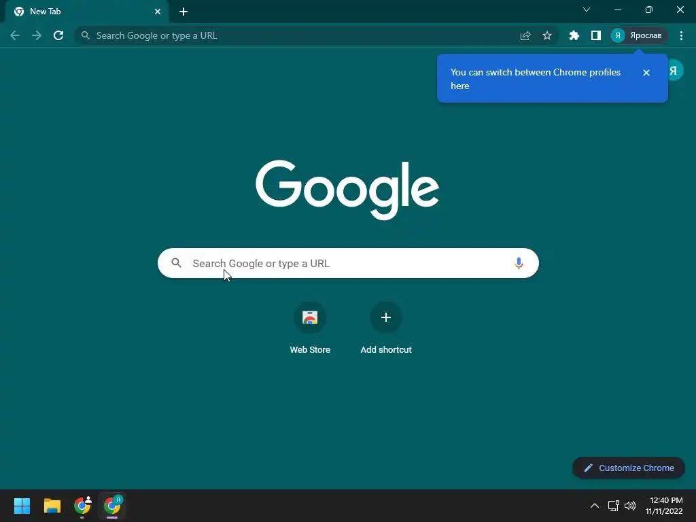This screenshot has width=696, height=522.
Task: Open network status in system tray
Action: click(614, 506)
